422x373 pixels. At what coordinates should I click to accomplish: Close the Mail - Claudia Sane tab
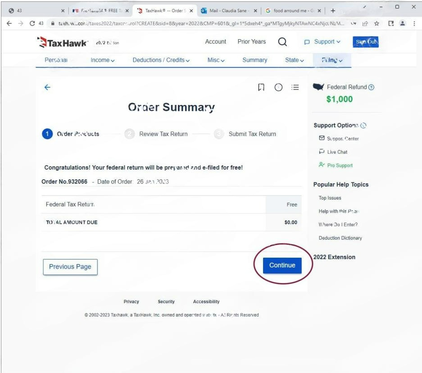coord(255,11)
